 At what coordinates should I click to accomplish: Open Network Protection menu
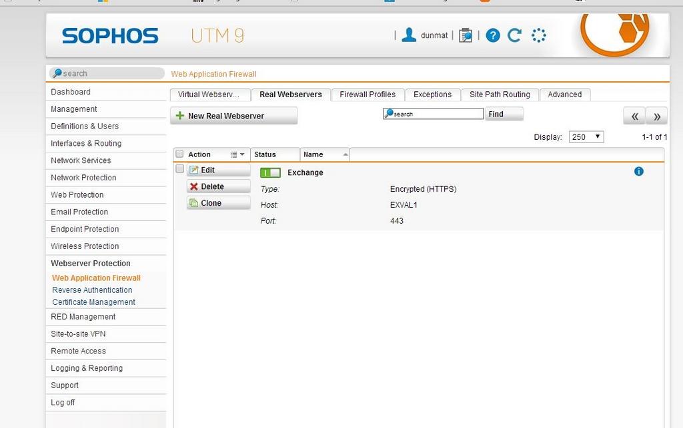click(x=106, y=178)
